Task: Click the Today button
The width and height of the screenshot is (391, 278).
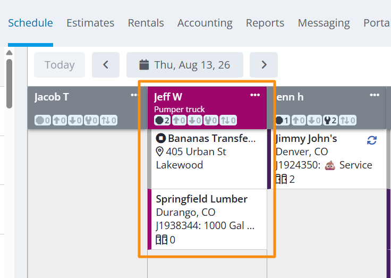Action: (59, 65)
